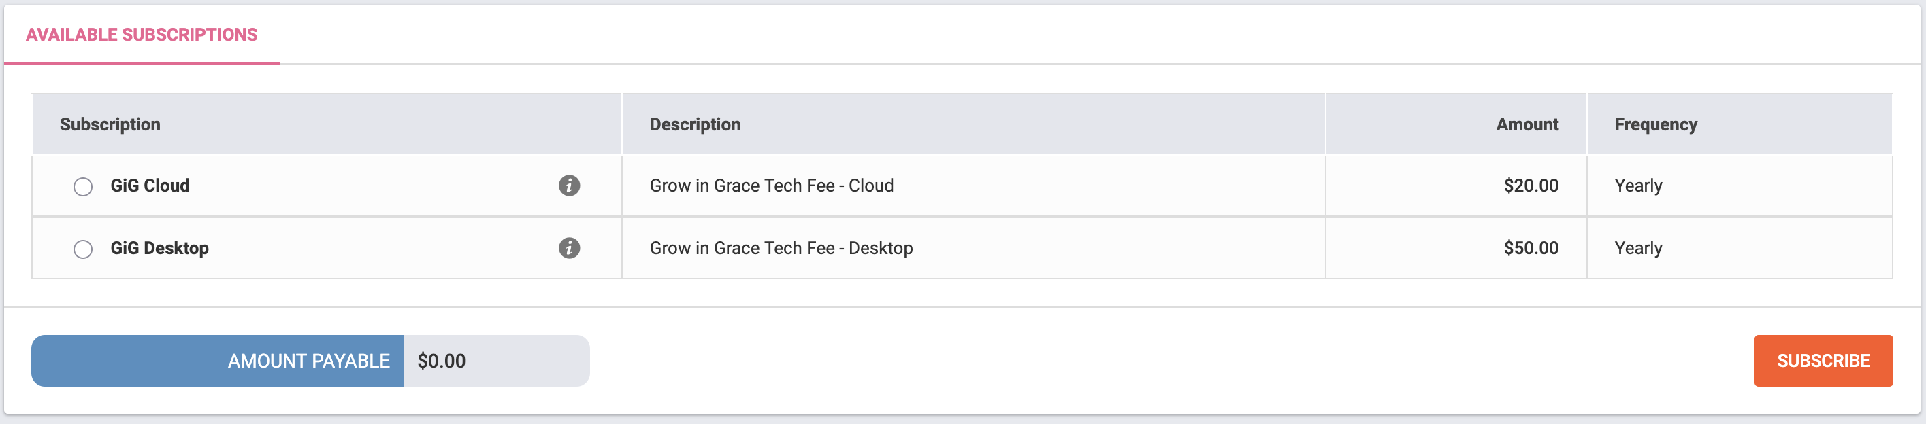Open the GiG Desktop info icon
Screen dimensions: 1926x424
(569, 248)
